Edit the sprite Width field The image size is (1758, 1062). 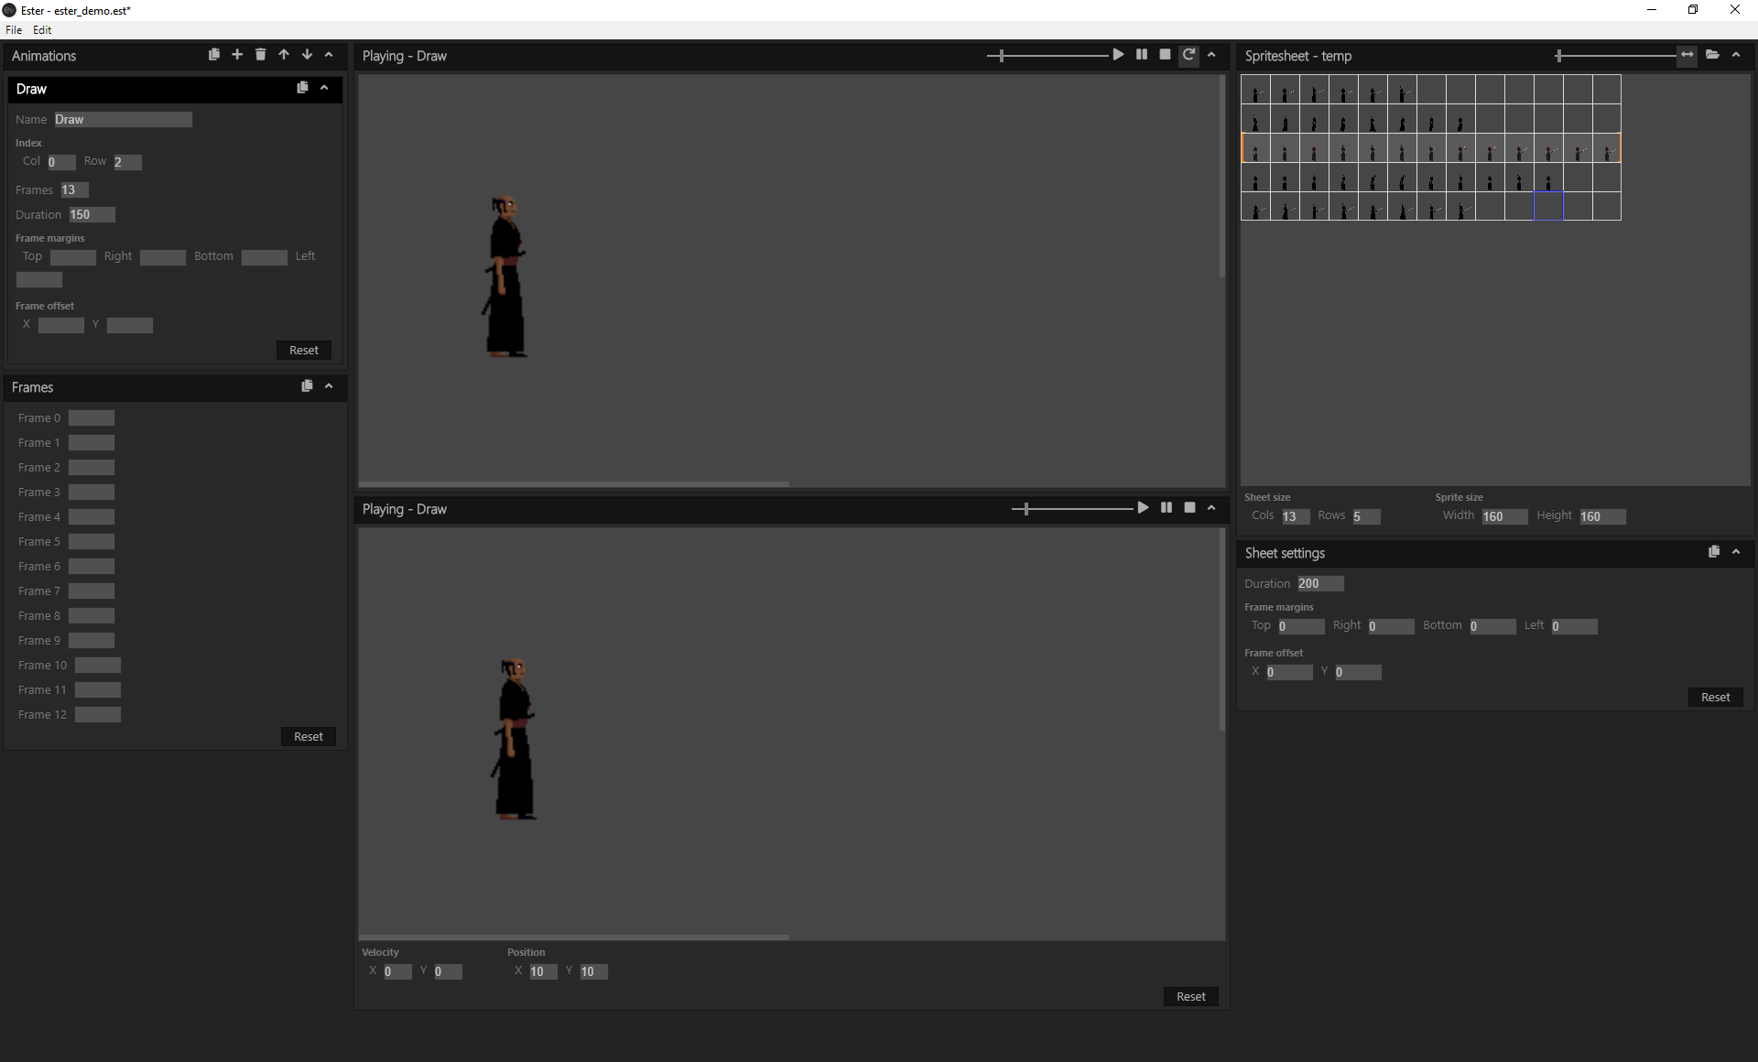tap(1504, 516)
